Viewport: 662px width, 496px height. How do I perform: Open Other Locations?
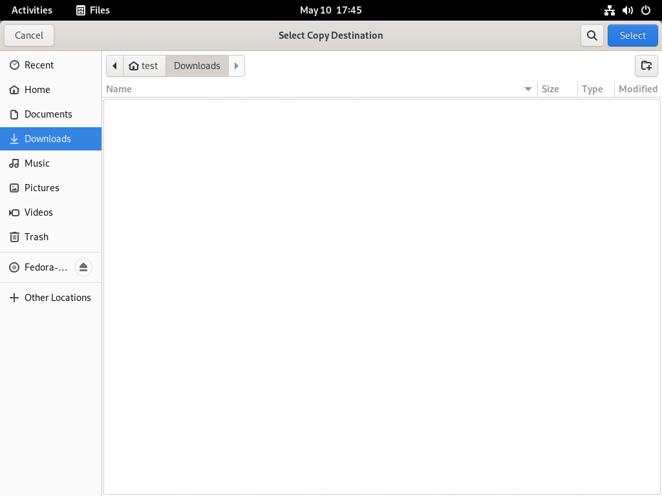50,298
